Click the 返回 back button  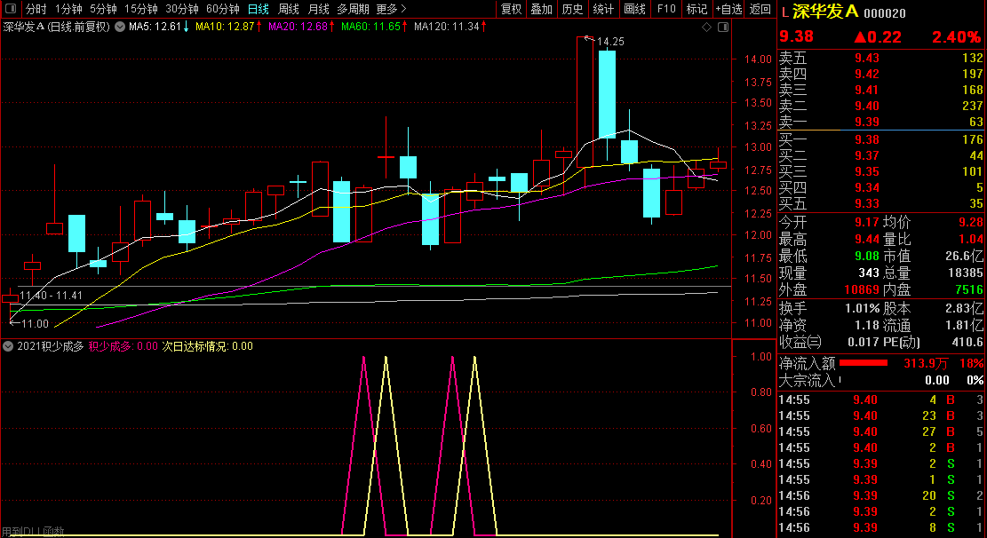coord(760,9)
